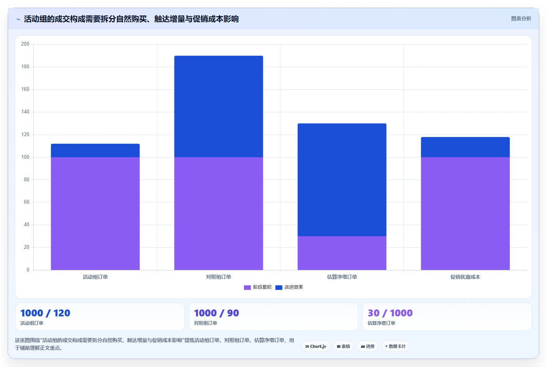This screenshot has height=367, width=547.
Task: Click the purple segment of the 对照组订单 bar
Action: (x=219, y=214)
